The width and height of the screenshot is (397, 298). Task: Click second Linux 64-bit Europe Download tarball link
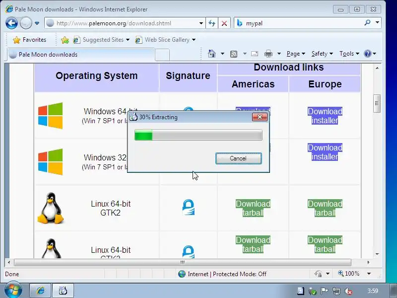pos(325,244)
